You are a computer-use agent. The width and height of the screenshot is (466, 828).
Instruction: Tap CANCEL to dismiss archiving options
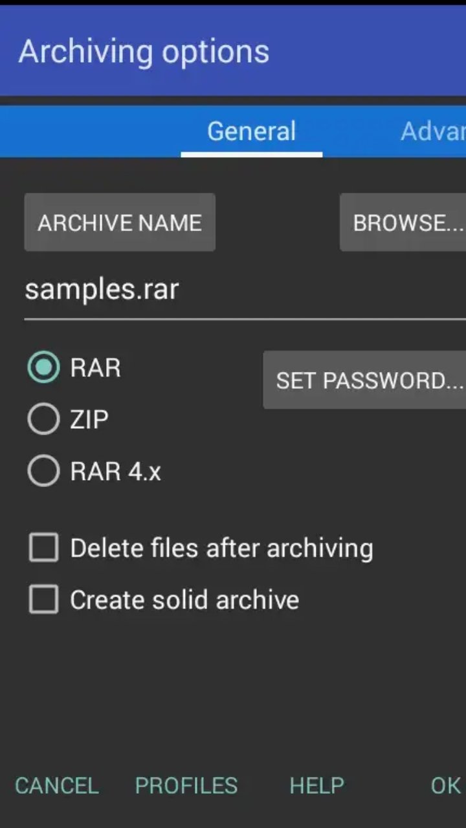tap(57, 785)
